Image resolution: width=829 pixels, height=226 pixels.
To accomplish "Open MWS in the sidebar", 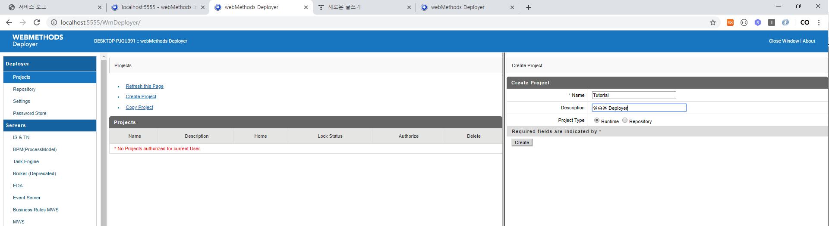I will click(19, 222).
